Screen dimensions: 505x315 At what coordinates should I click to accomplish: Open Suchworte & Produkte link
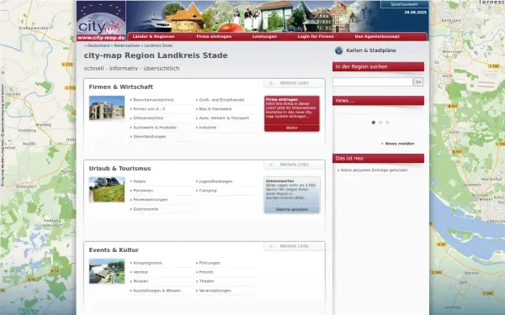pos(155,128)
